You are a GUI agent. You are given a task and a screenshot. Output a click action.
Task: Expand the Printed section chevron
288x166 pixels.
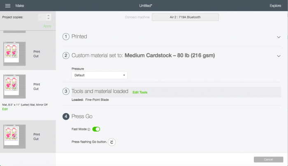(279, 37)
